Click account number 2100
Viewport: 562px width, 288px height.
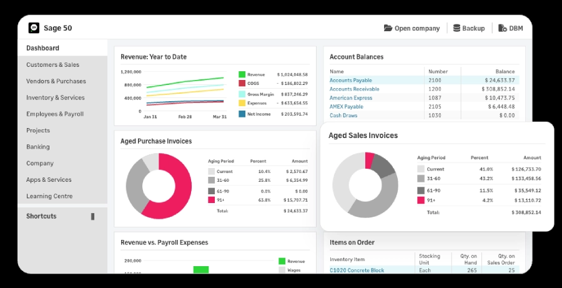pyautogui.click(x=435, y=81)
